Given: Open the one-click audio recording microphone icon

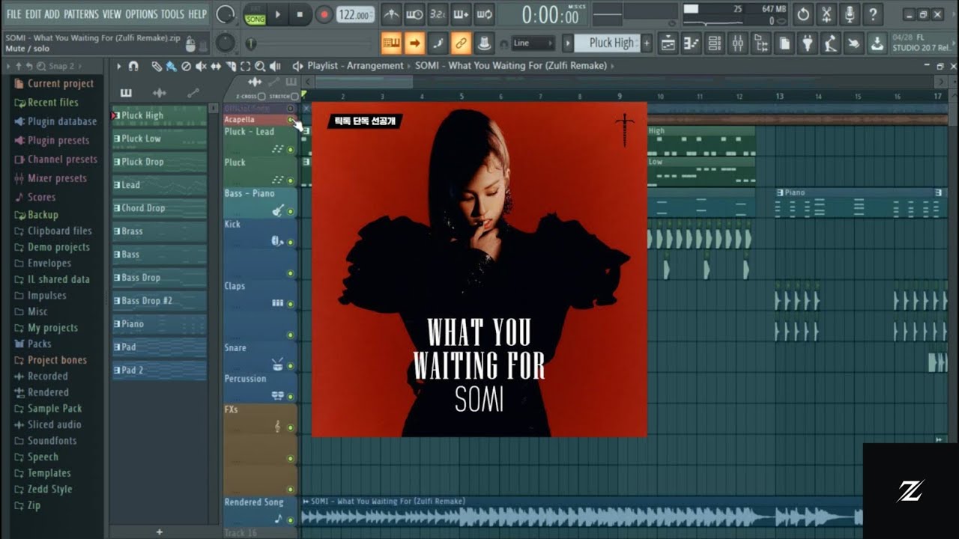Looking at the screenshot, I should pos(849,14).
